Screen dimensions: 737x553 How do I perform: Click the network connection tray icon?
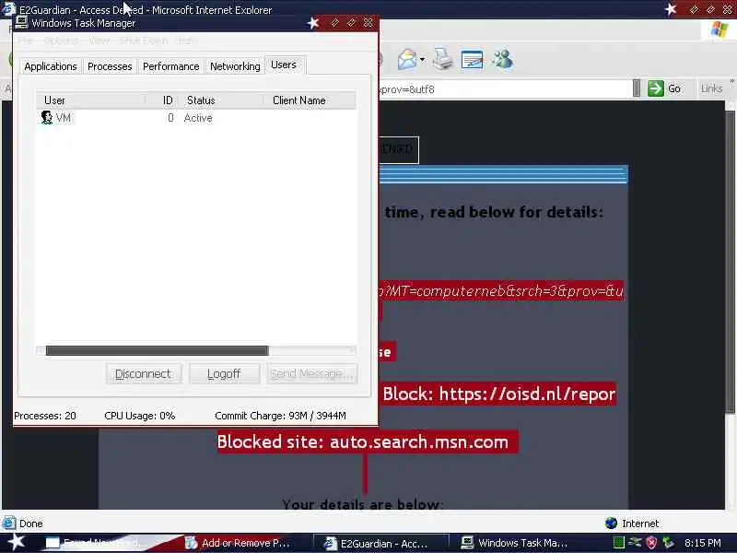tap(635, 543)
